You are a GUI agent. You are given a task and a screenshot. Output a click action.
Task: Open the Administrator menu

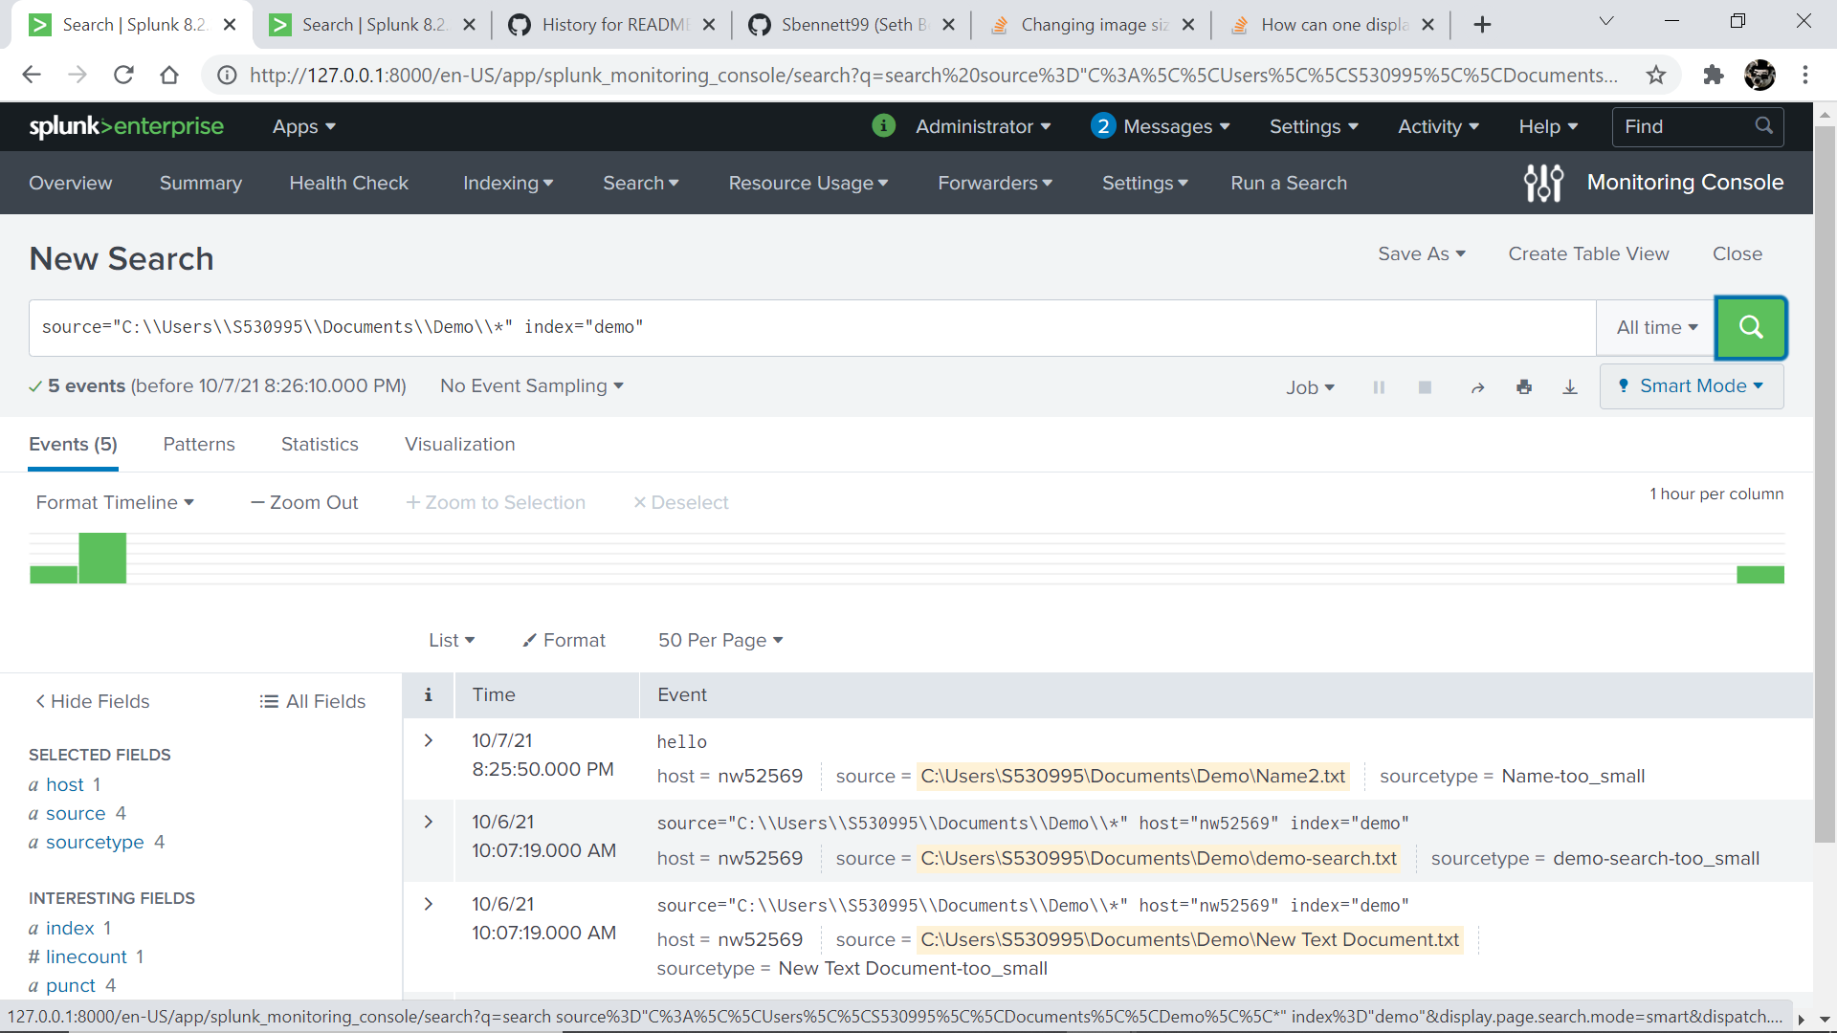tap(983, 126)
